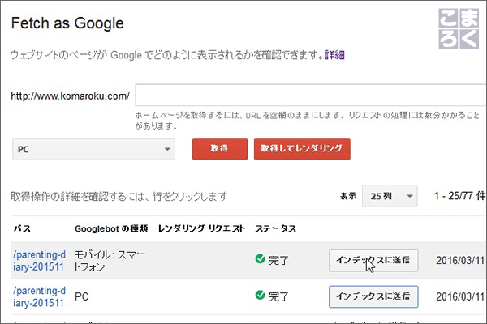Click the モバイル: スマートフォン cell
The width and height of the screenshot is (487, 324).
pyautogui.click(x=110, y=261)
